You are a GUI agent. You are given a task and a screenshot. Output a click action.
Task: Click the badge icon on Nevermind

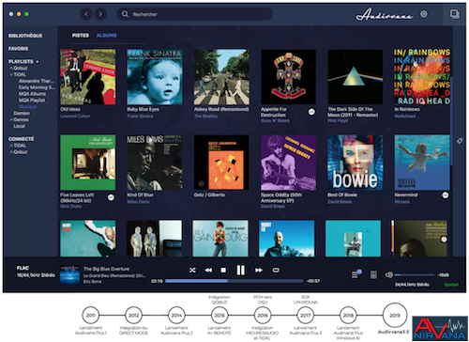(446, 195)
